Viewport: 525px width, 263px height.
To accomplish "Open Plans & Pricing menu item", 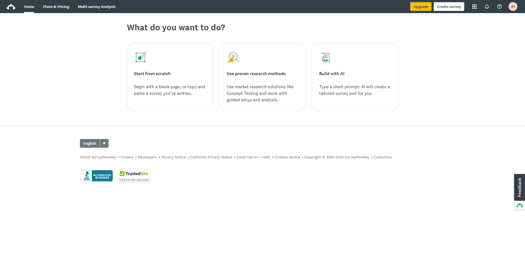I will 56,7.
